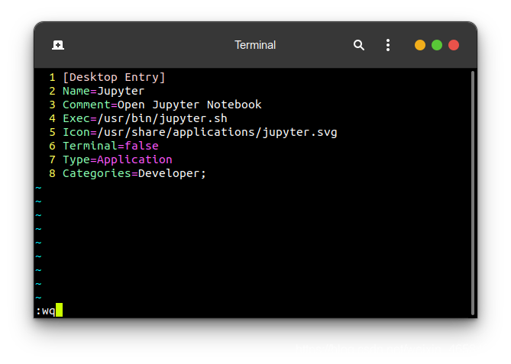Click line number 8
This screenshot has width=511, height=364.
tap(52, 173)
